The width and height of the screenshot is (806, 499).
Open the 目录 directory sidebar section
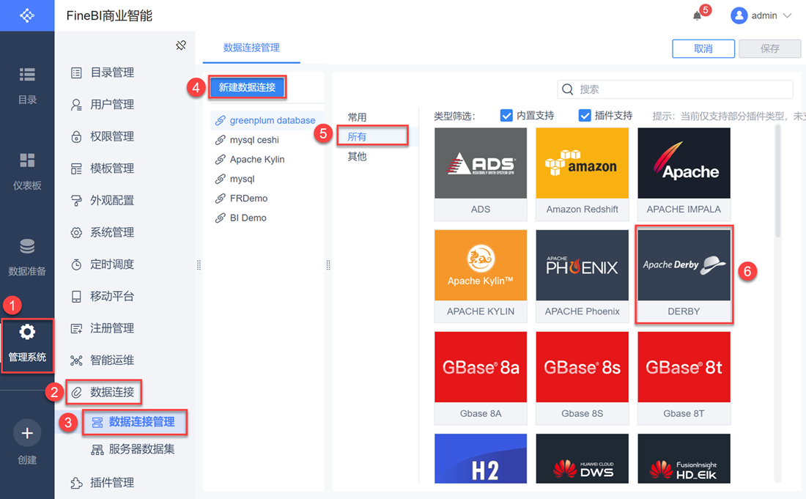click(x=27, y=86)
